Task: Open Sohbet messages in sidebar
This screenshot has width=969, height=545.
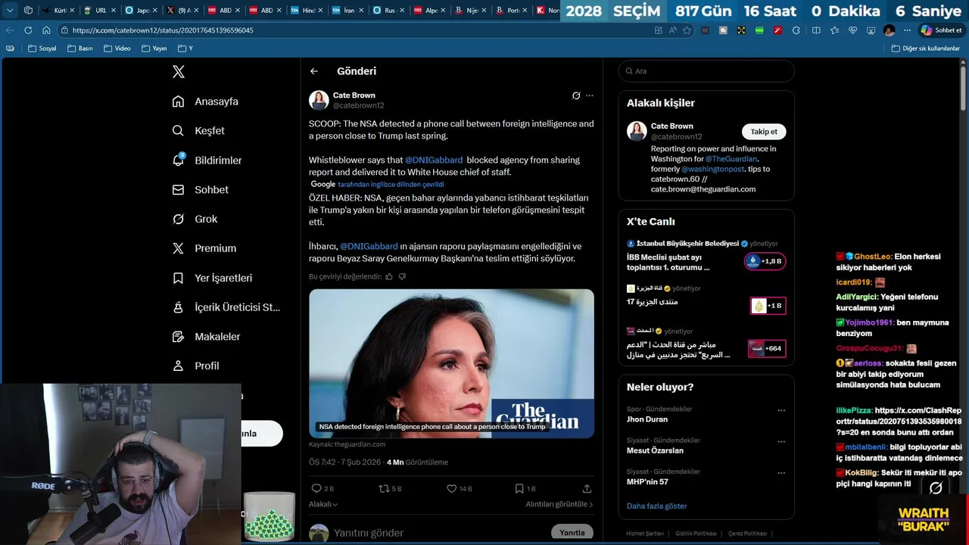Action: tap(201, 190)
